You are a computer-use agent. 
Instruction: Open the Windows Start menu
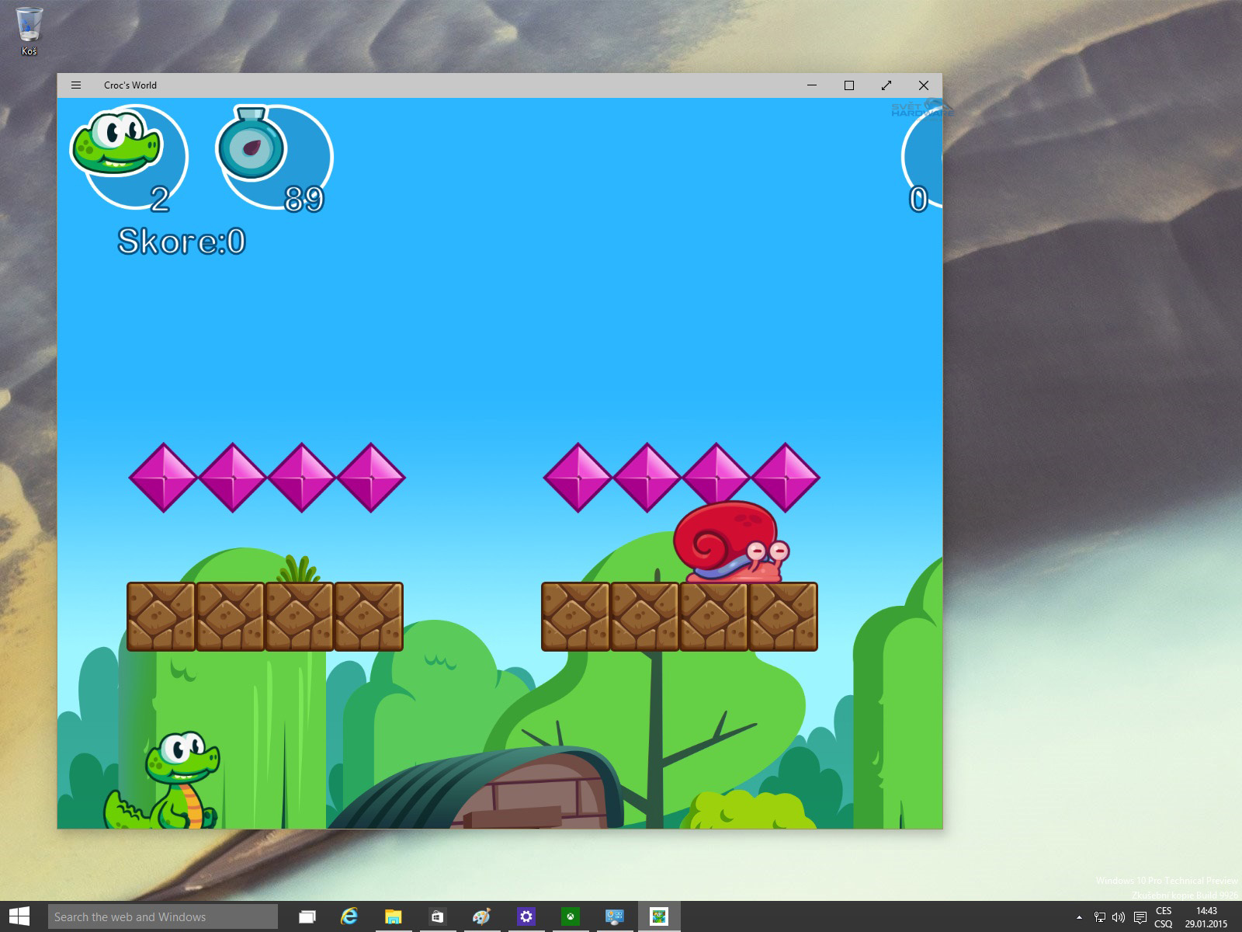point(19,916)
